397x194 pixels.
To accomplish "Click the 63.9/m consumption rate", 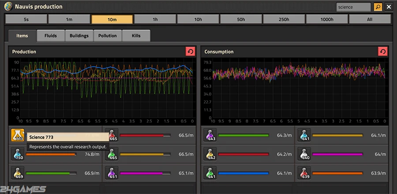I will pyautogui.click(x=378, y=173).
